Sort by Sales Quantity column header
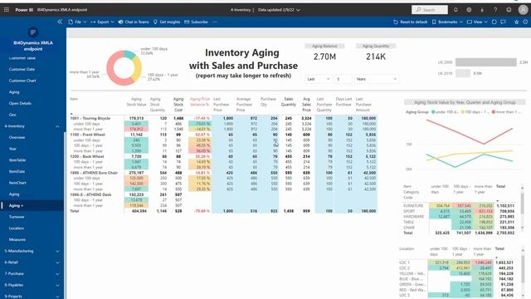Viewport: 531px width, 299px height. (x=288, y=101)
